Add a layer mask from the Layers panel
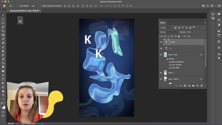The width and height of the screenshot is (222, 125). tap(185, 86)
